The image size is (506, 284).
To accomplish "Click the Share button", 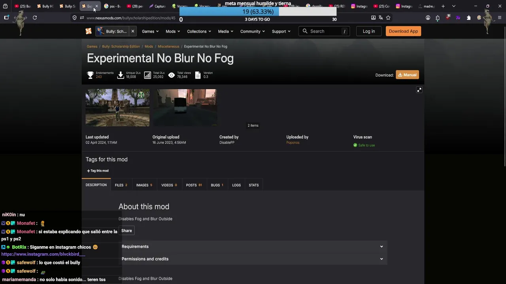I will 126,231.
